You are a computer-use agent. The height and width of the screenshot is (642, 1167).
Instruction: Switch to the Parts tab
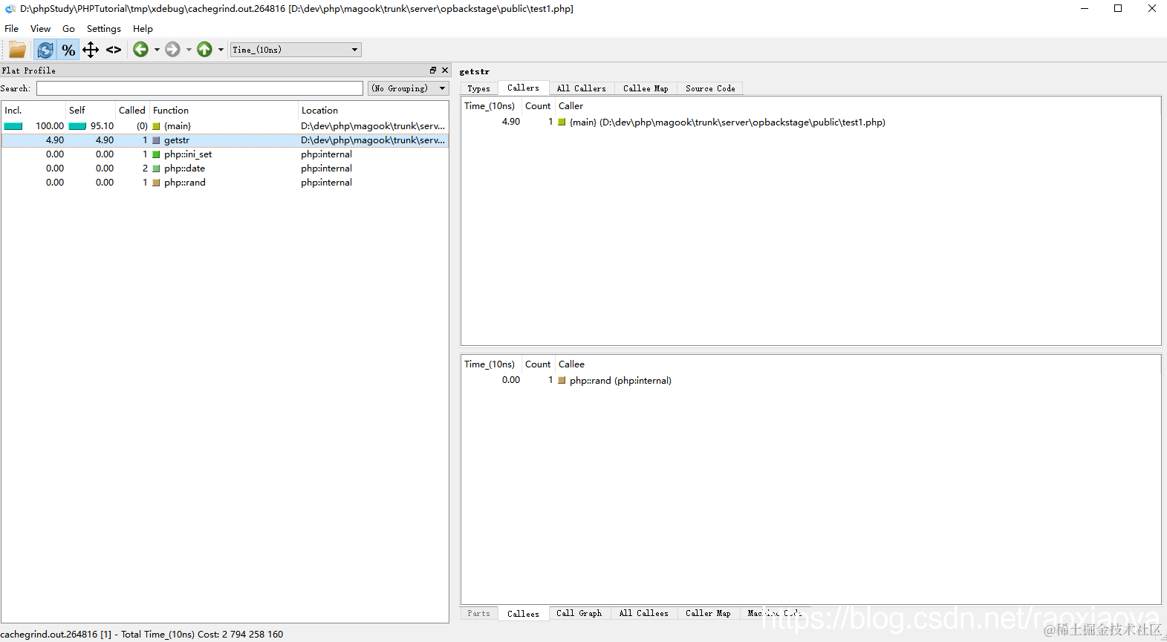click(x=478, y=614)
